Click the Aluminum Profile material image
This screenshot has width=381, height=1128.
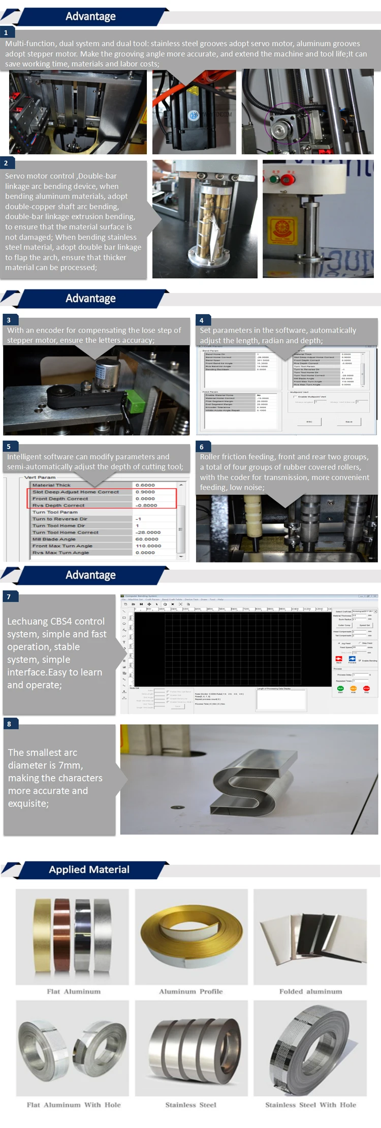pyautogui.click(x=192, y=937)
